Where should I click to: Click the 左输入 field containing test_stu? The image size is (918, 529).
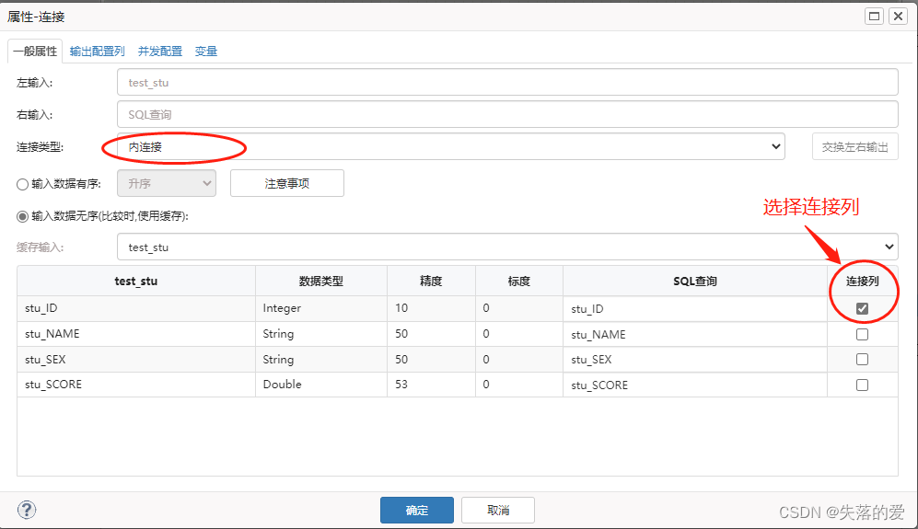pos(507,82)
